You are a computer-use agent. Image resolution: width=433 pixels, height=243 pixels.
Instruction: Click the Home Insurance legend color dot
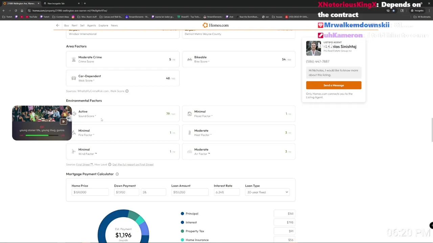(182, 240)
